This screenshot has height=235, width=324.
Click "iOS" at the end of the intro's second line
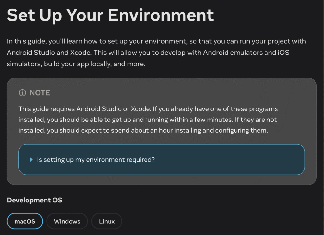(283, 53)
